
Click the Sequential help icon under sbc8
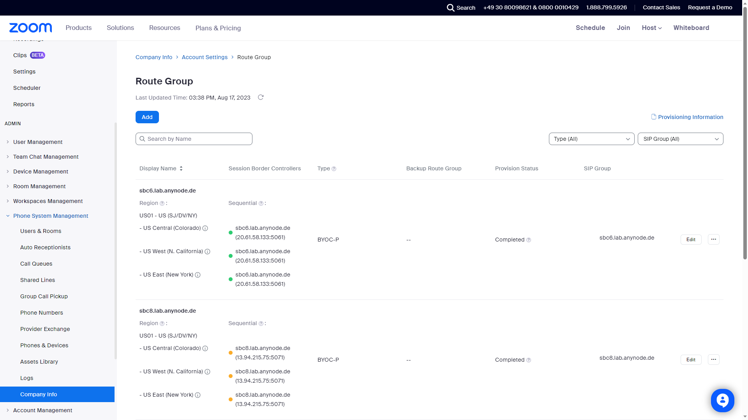261,324
